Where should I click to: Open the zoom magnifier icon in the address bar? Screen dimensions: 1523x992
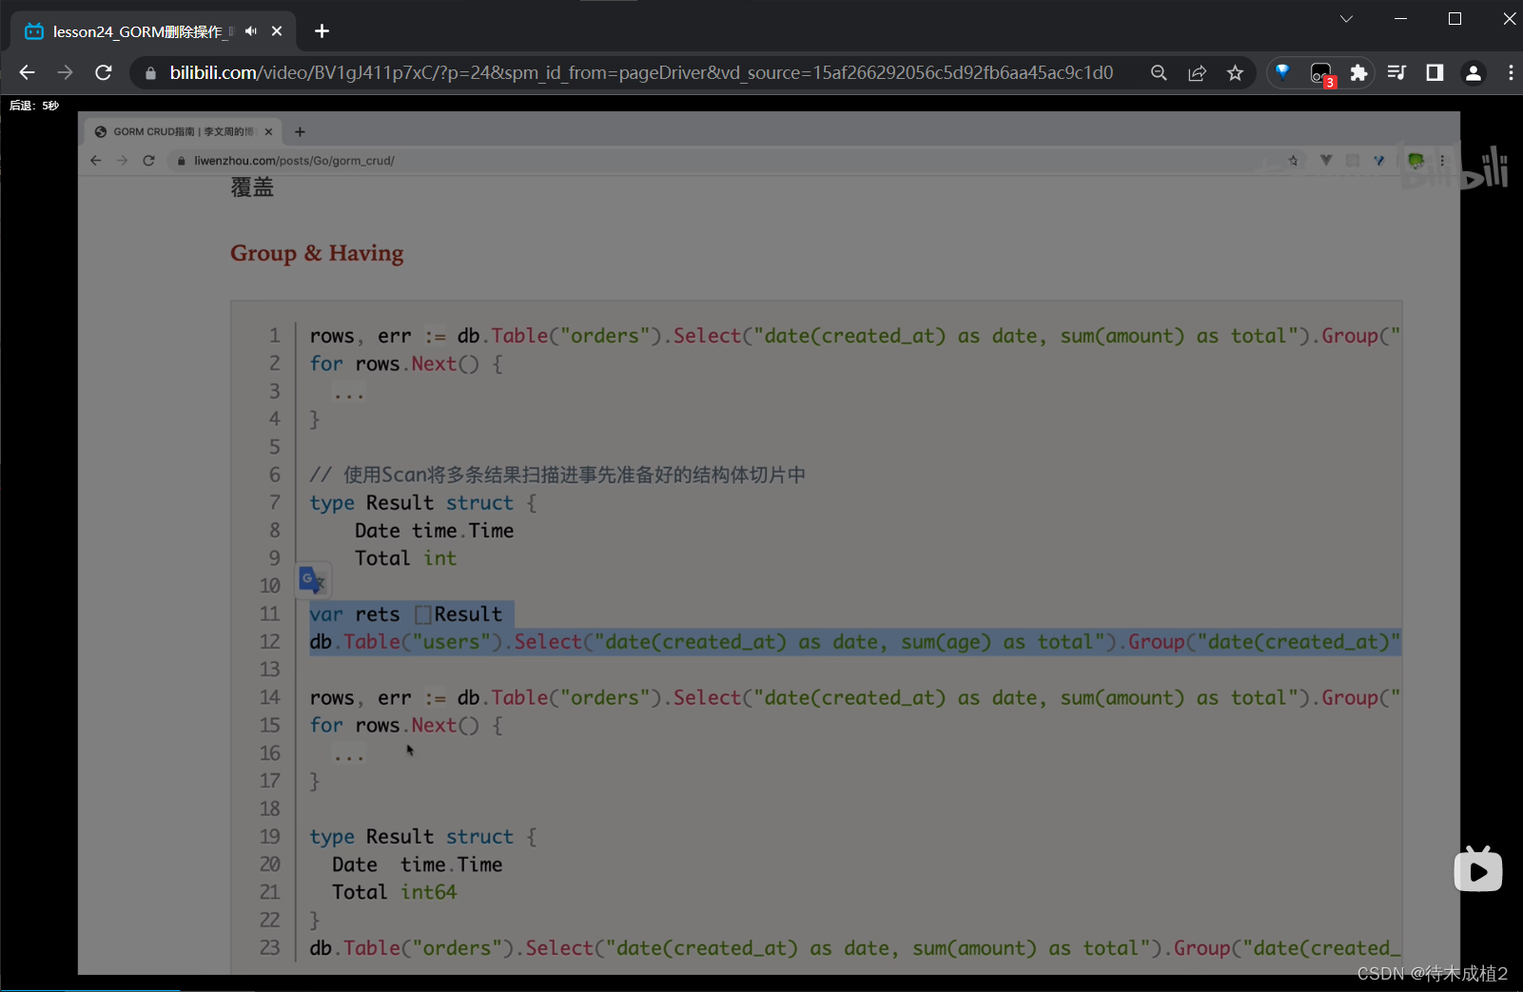tap(1159, 72)
